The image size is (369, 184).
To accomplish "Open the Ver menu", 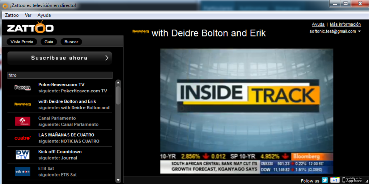I will tap(28, 15).
